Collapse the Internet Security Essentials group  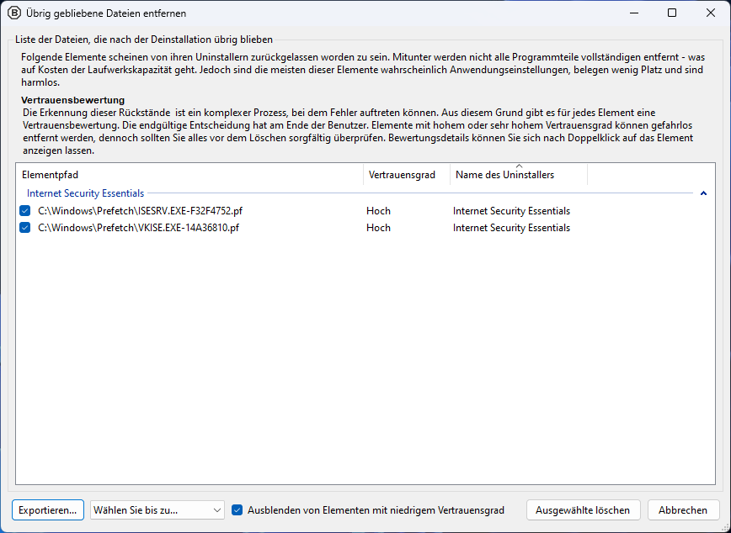point(703,193)
